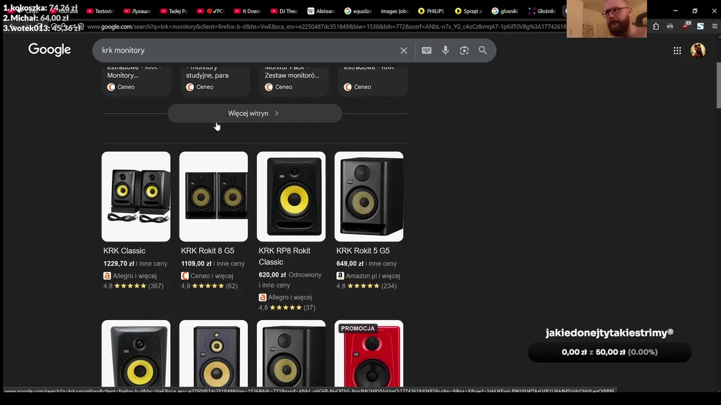Open the Ceneo chip under Monitor Pack Zestaw card
The image size is (721, 405).
pyautogui.click(x=279, y=87)
